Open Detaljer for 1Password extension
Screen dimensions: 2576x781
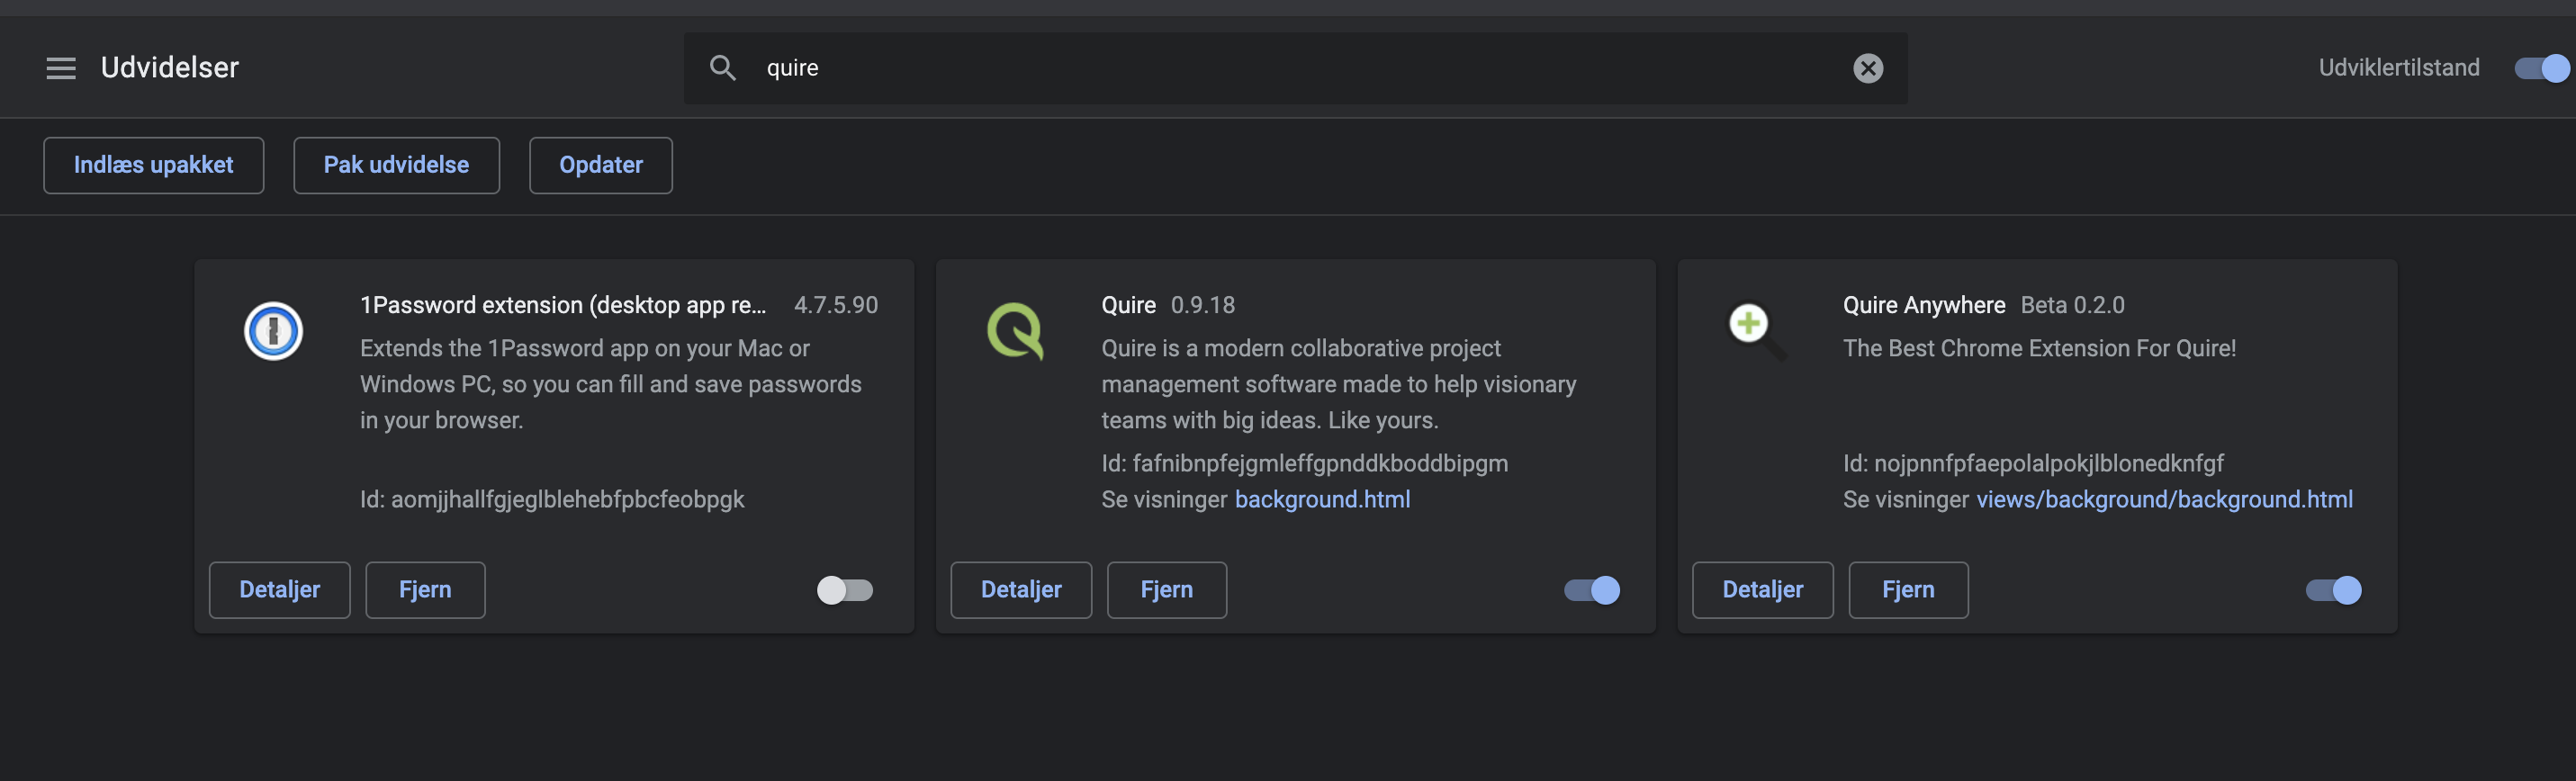click(279, 590)
